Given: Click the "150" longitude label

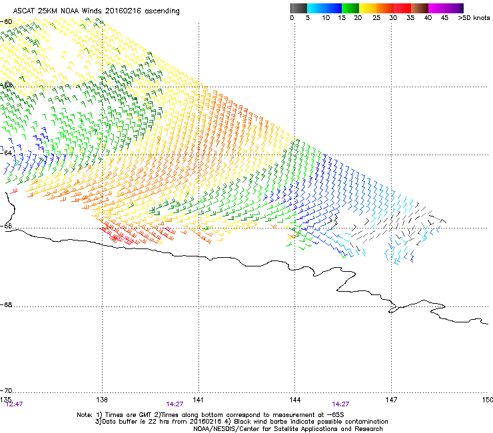Looking at the screenshot, I should pyautogui.click(x=488, y=399).
